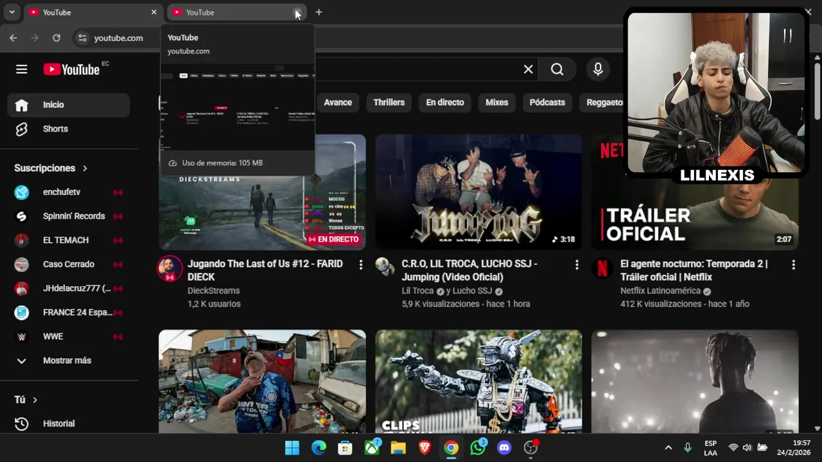Open the Caso Cerrado channel
This screenshot has height=462, width=822.
[x=69, y=264]
